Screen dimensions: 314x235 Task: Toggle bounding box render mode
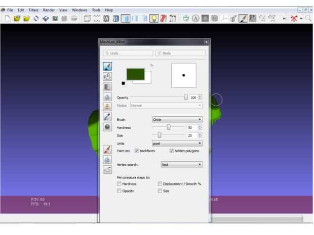[x=87, y=19]
